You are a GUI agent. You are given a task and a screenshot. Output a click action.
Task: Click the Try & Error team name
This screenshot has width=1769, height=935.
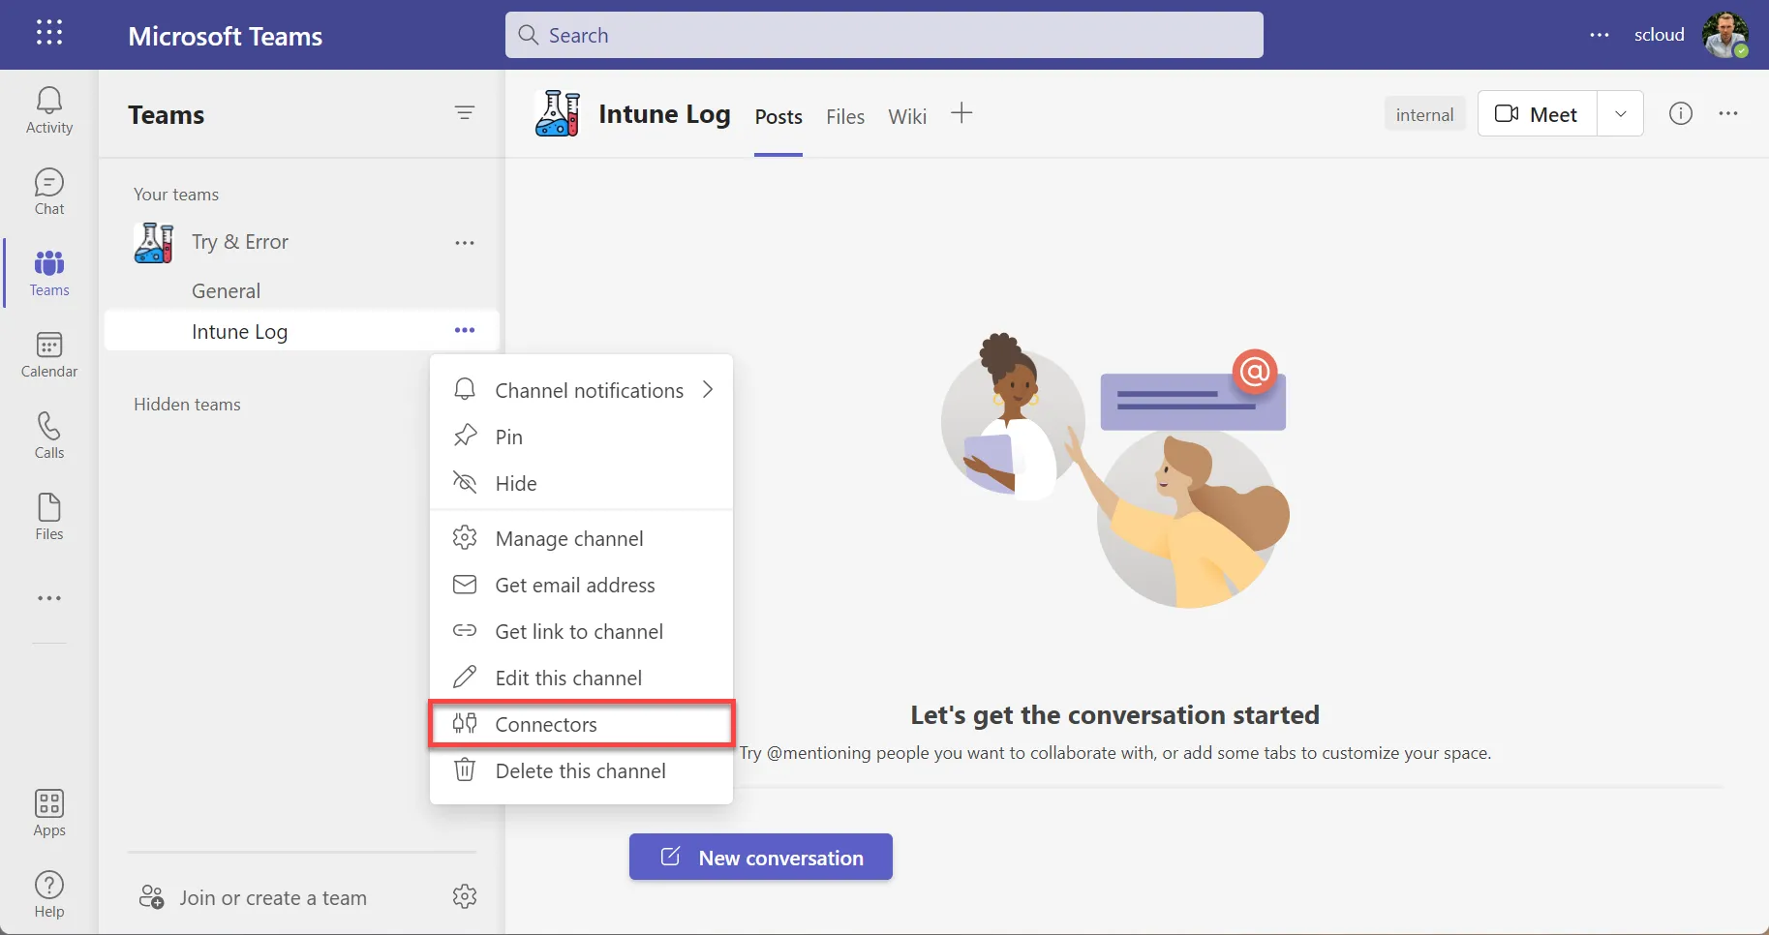(240, 242)
